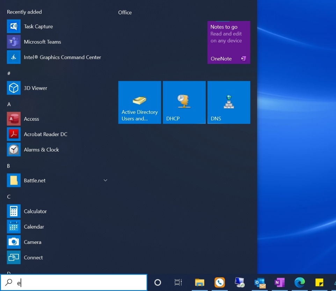The width and height of the screenshot is (336, 291).
Task: Open Task View from the taskbar
Action: pyautogui.click(x=178, y=282)
